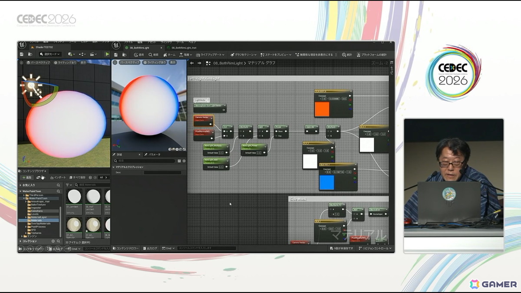Click the green Play button in level toolbar
Screen dimensions: 521x293
click(107, 54)
